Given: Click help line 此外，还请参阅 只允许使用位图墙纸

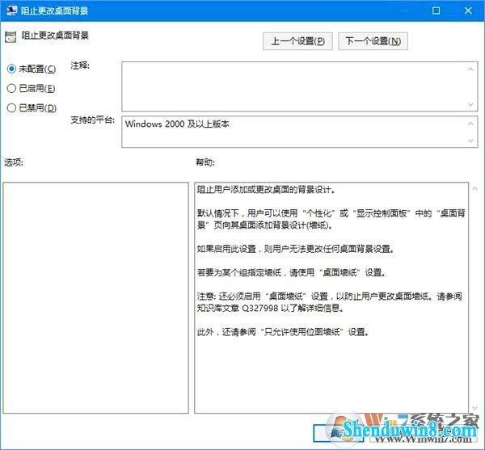Looking at the screenshot, I should (x=283, y=332).
